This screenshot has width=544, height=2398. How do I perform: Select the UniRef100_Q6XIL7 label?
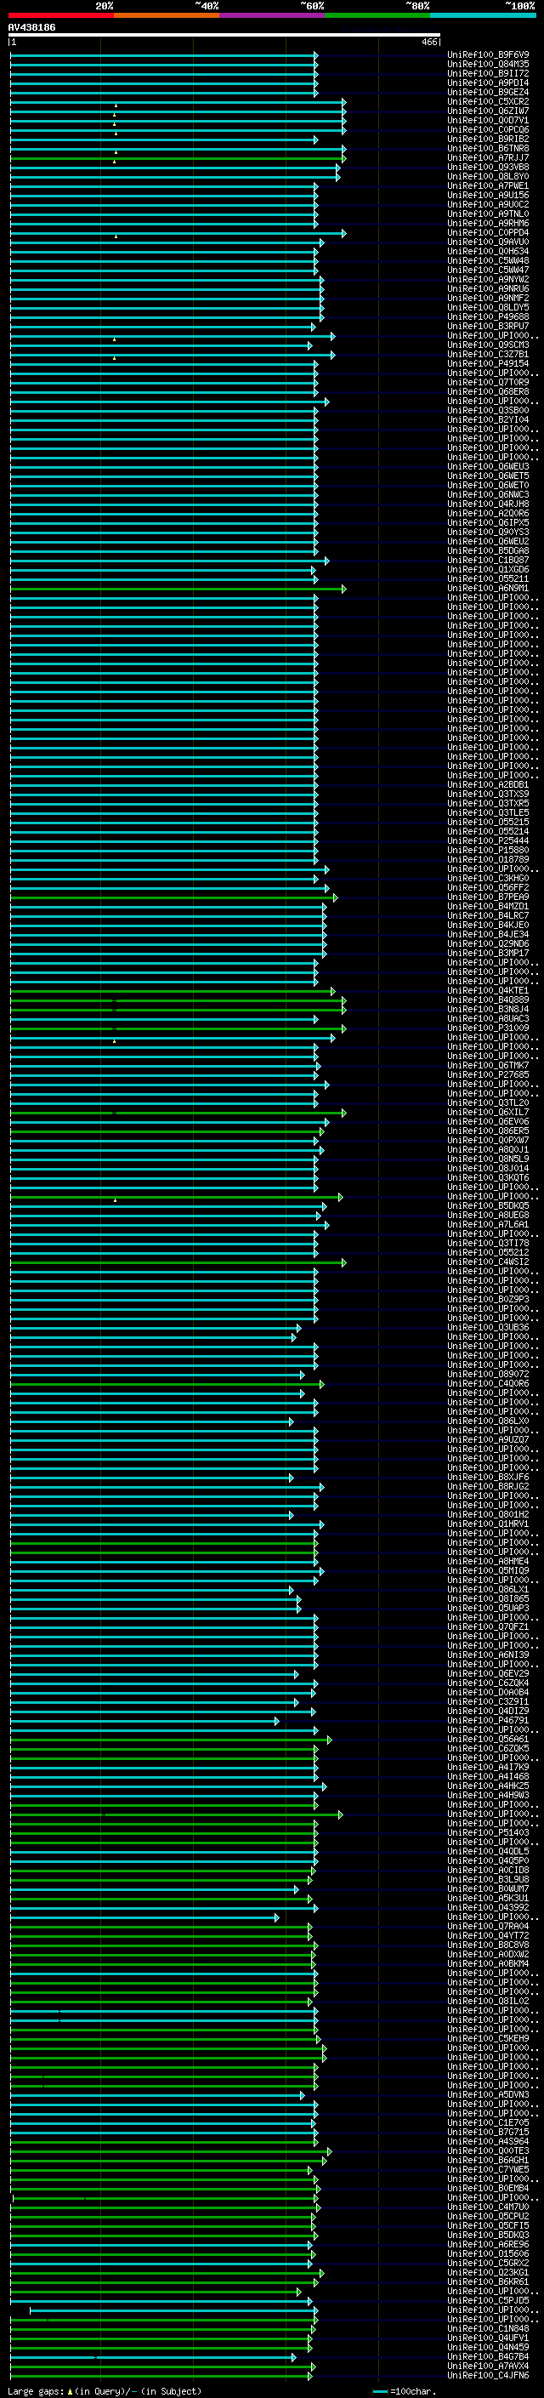[x=488, y=1112]
